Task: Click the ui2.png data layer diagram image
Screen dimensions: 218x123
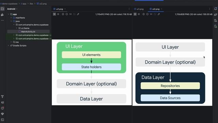Action: click(172, 72)
